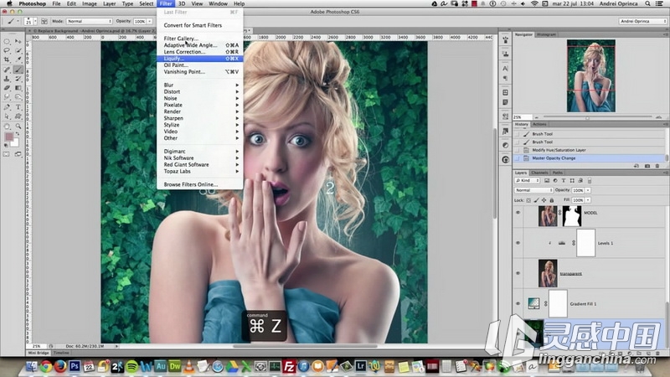Select the Clone Stamp tool
This screenshot has width=670, height=377.
[x=7, y=78]
